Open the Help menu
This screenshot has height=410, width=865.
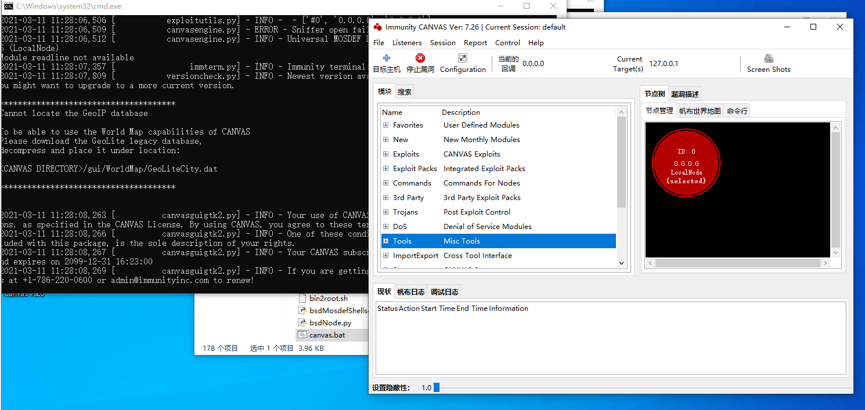click(x=536, y=42)
